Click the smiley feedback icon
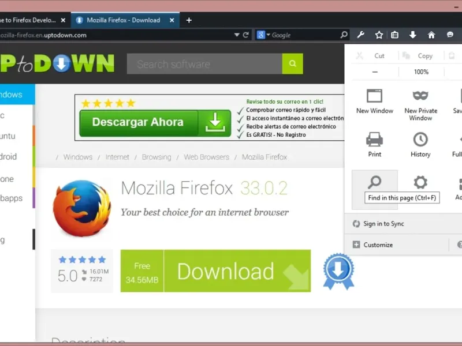This screenshot has height=346, width=462. pyautogui.click(x=450, y=35)
